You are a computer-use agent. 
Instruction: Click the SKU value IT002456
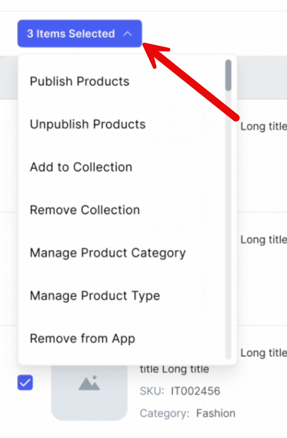point(195,391)
